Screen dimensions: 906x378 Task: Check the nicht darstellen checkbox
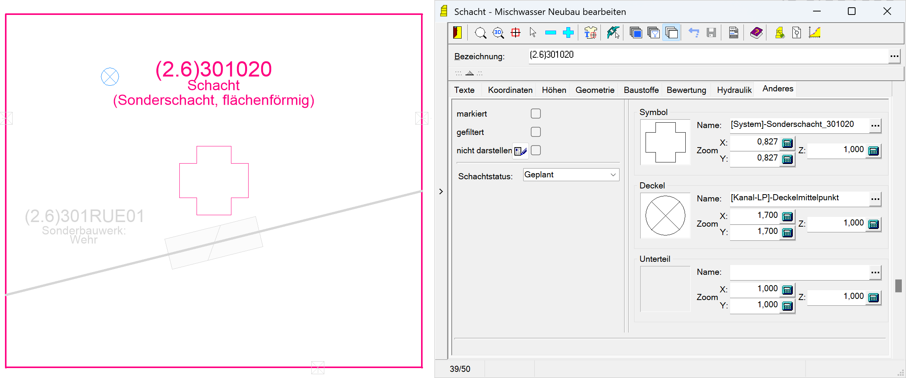point(535,150)
